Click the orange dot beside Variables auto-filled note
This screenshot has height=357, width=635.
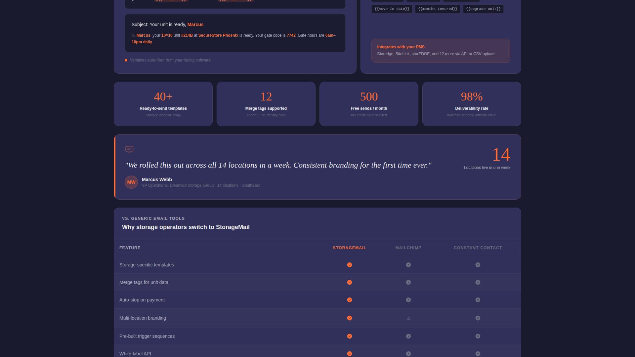tap(126, 60)
